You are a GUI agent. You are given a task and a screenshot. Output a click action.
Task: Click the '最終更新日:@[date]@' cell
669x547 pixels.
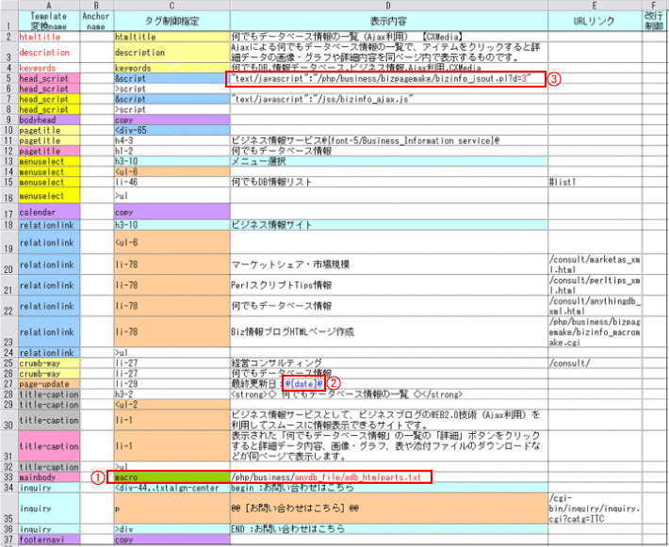pos(389,384)
